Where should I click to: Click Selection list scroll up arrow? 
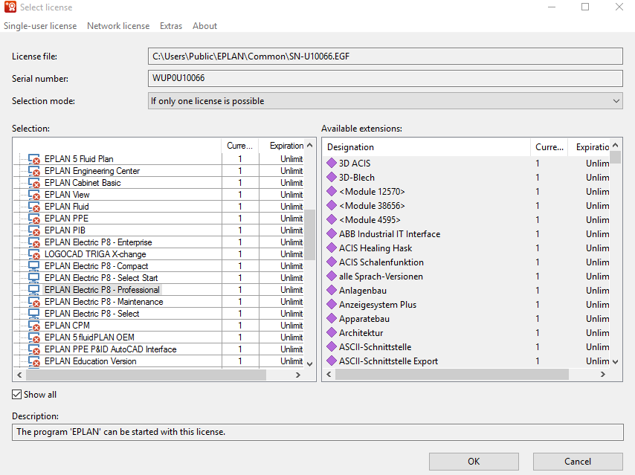coord(310,145)
